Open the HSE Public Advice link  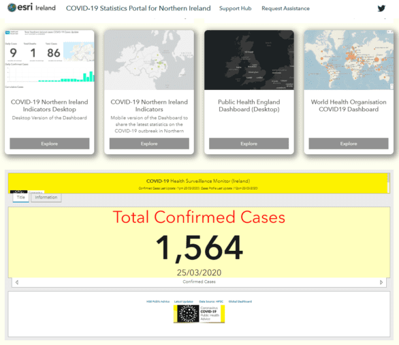(158, 301)
